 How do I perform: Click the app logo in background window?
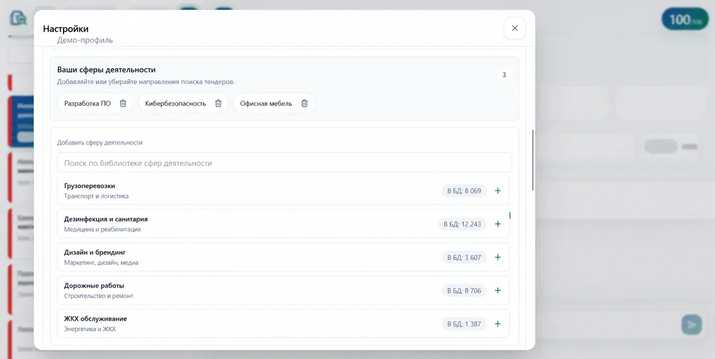19,19
